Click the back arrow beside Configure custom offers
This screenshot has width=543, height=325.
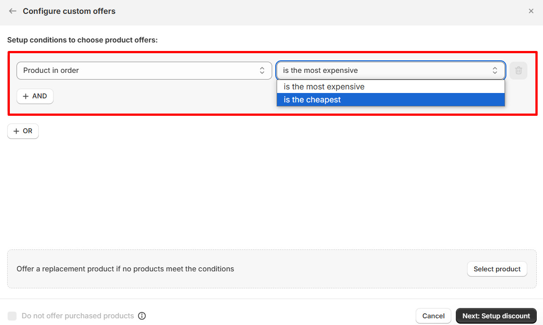(13, 11)
